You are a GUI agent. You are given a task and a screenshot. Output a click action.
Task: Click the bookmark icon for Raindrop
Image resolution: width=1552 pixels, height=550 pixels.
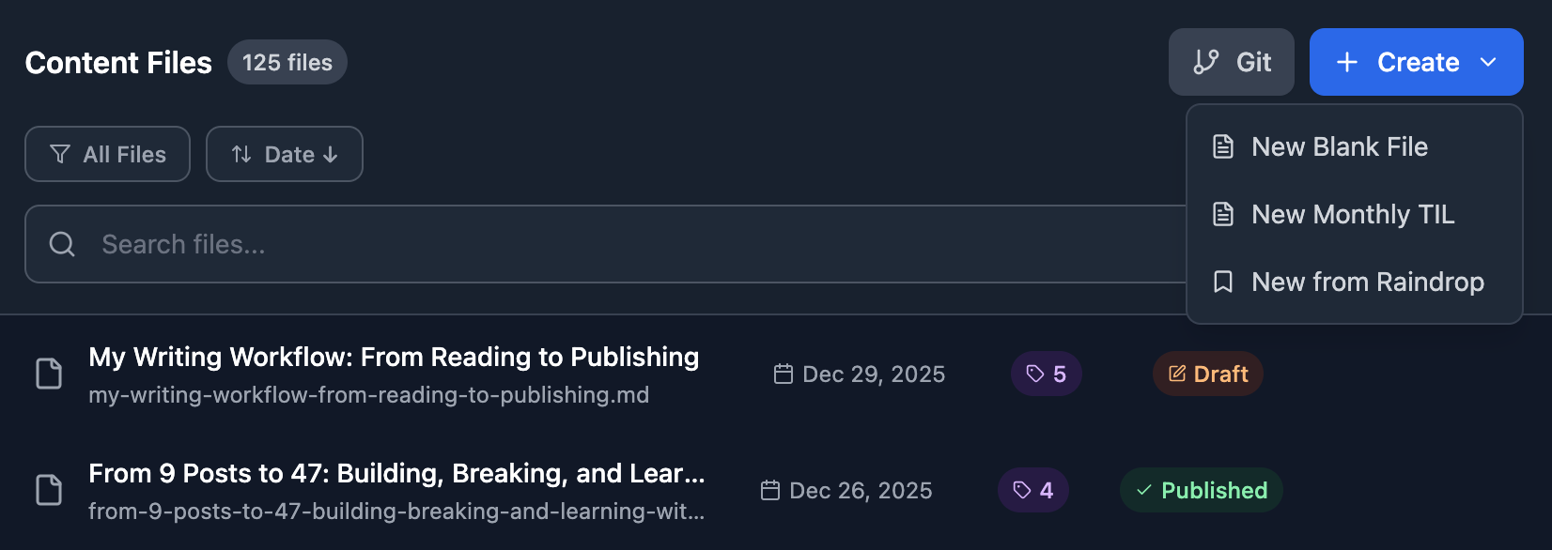(x=1223, y=282)
